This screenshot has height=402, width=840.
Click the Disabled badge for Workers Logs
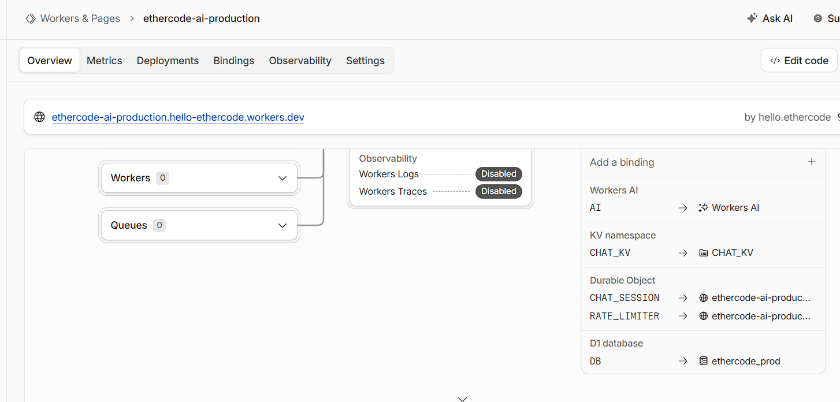click(499, 174)
